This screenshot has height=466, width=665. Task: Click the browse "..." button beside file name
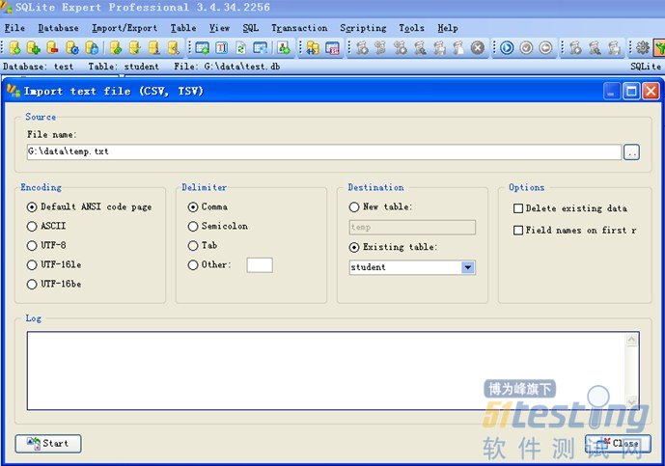click(x=631, y=152)
